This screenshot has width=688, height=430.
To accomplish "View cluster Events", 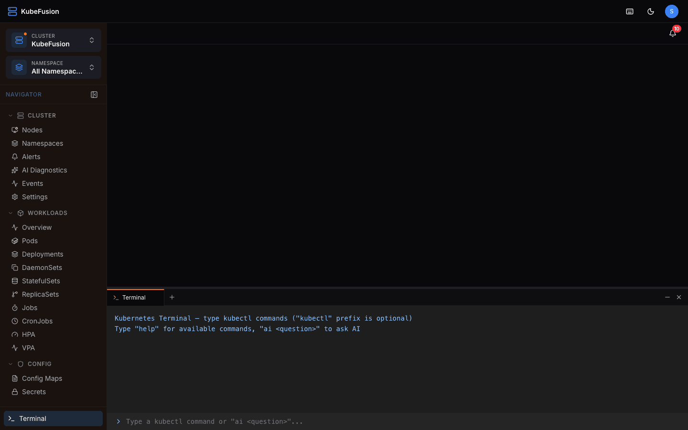I will tap(33, 183).
